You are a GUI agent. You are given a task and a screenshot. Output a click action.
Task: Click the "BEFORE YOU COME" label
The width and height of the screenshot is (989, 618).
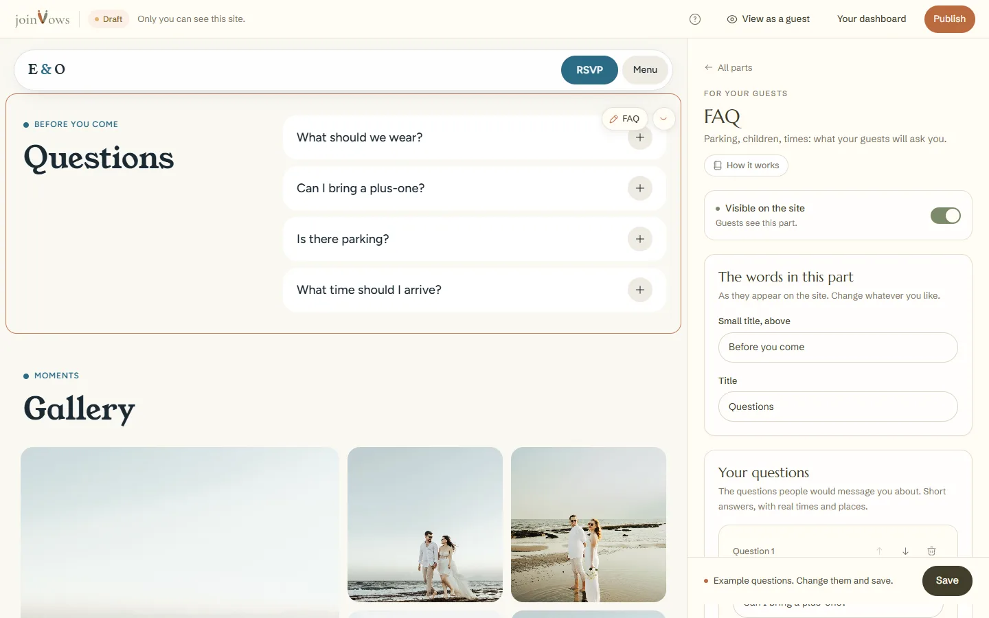(x=76, y=124)
